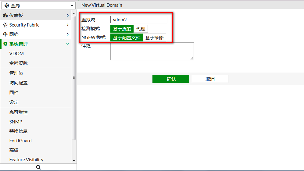304x171 pixels.
Task: Open Feature Visibility in the sidebar
Action: tap(26, 159)
